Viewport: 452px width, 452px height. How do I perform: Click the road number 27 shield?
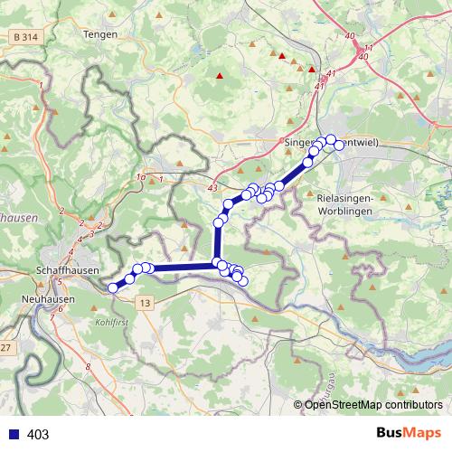tap(6, 348)
